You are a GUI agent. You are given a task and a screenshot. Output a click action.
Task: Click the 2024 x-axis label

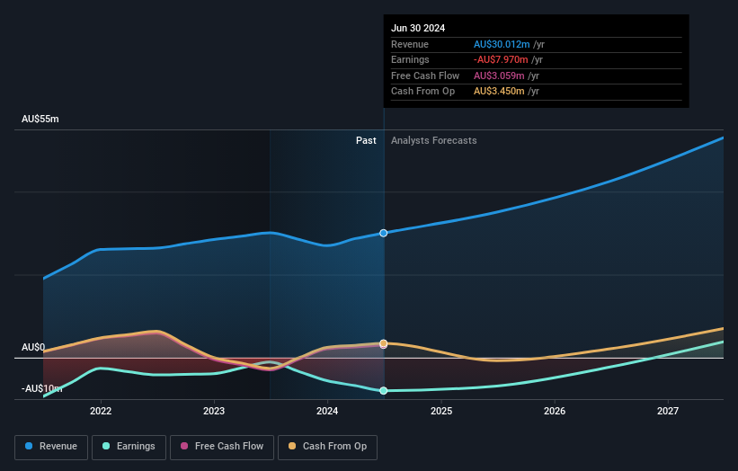tap(327, 412)
